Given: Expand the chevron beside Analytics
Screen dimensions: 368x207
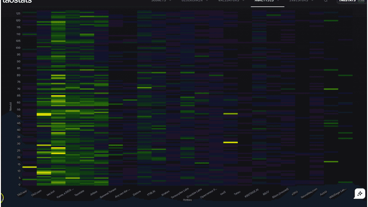Looking at the screenshot, I should (x=278, y=1).
